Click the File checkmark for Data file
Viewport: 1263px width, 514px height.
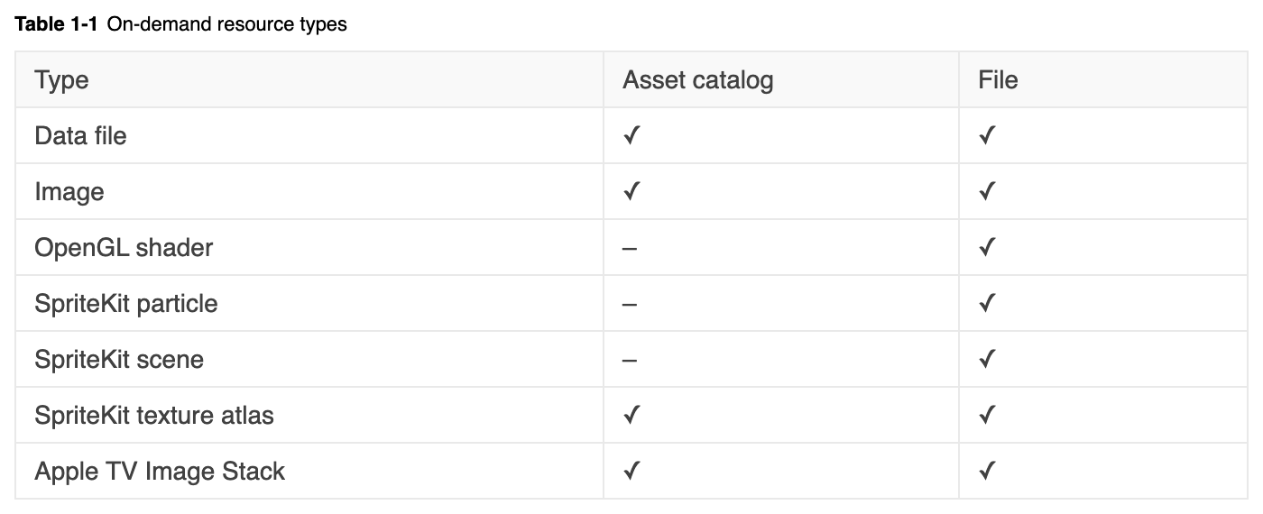click(987, 136)
